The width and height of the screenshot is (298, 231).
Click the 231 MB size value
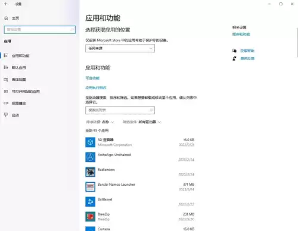click(189, 214)
